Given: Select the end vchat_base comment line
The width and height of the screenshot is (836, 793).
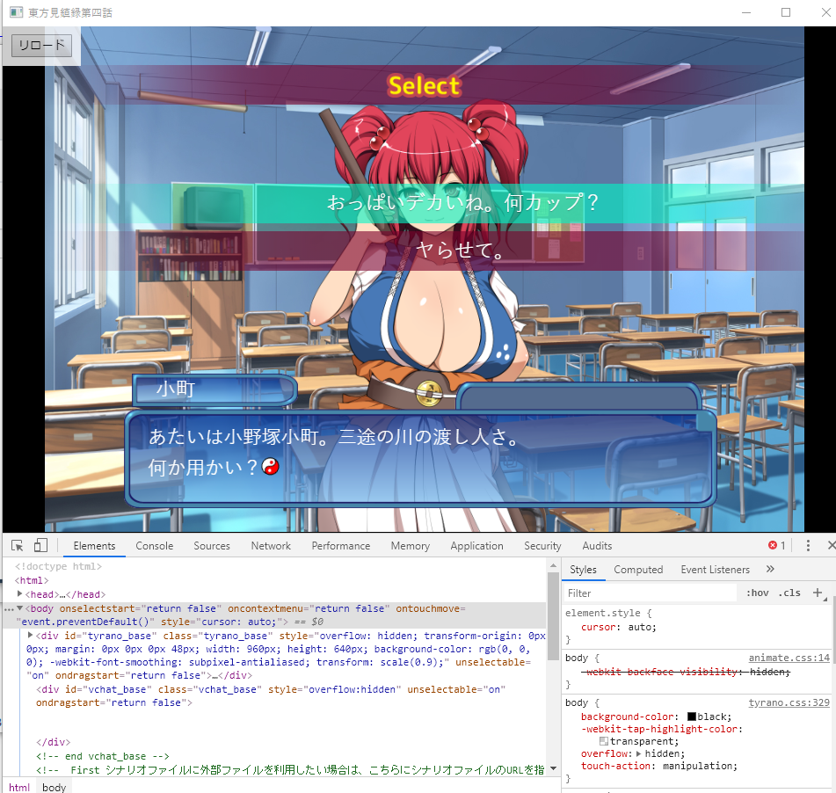Looking at the screenshot, I should (103, 756).
